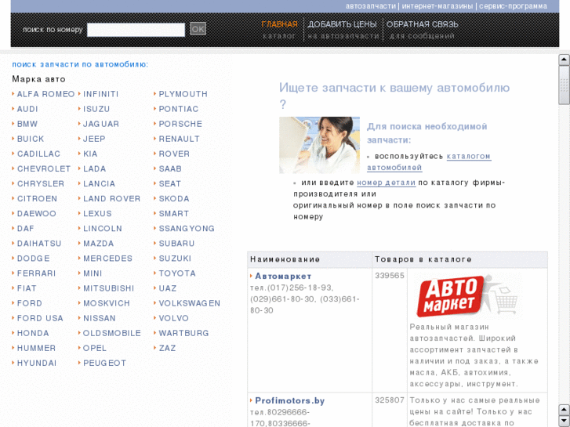Open the Автомаркет store link

point(283,277)
